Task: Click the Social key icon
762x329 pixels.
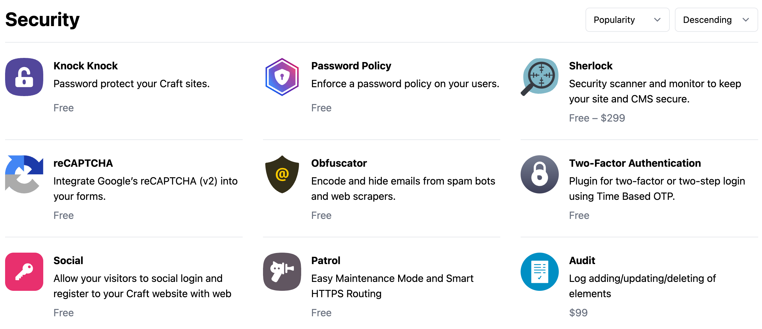Action: click(24, 272)
